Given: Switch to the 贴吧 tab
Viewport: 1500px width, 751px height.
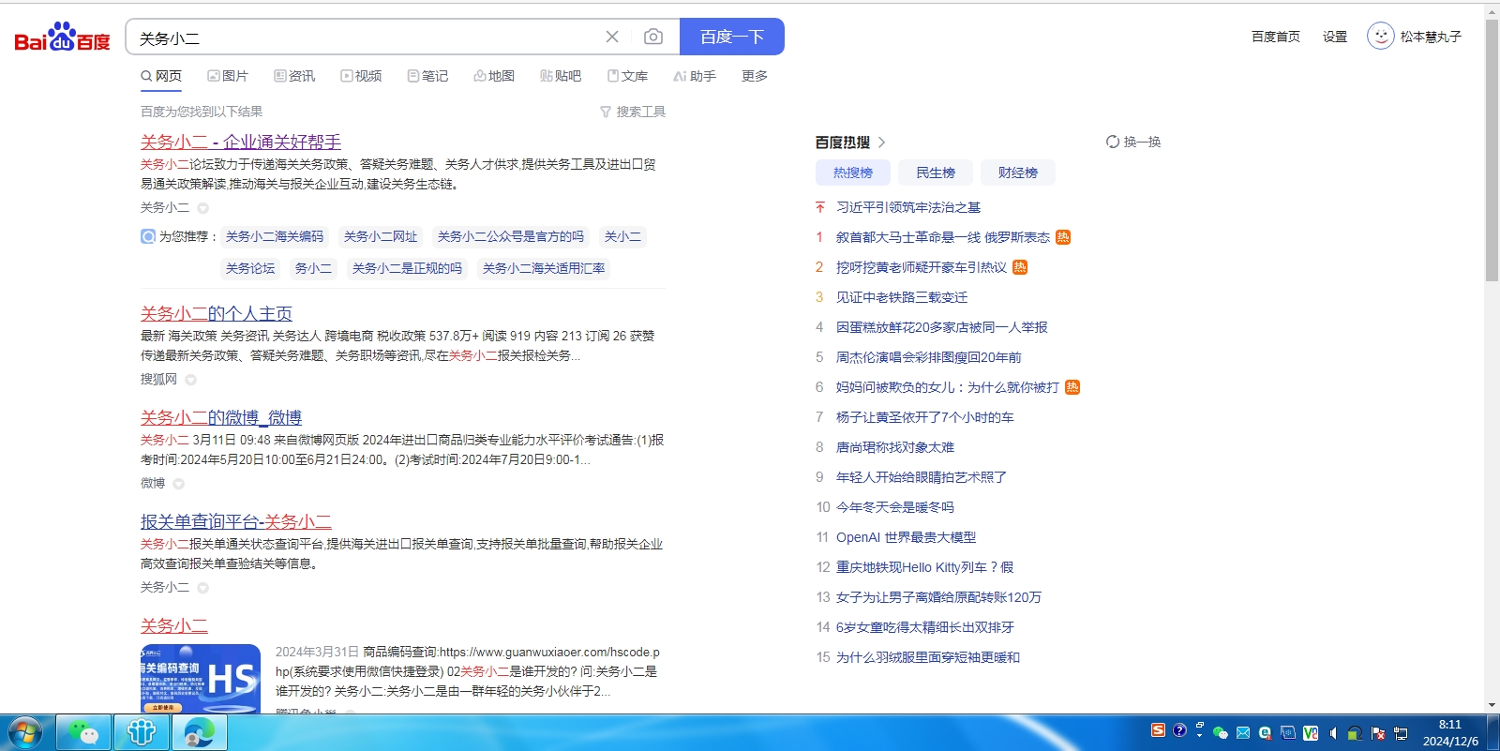Looking at the screenshot, I should coord(561,76).
